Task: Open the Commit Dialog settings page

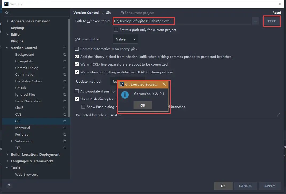Action: (x=27, y=68)
